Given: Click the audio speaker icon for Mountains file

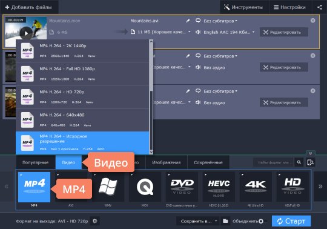Looking at the screenshot, I should (x=198, y=32).
